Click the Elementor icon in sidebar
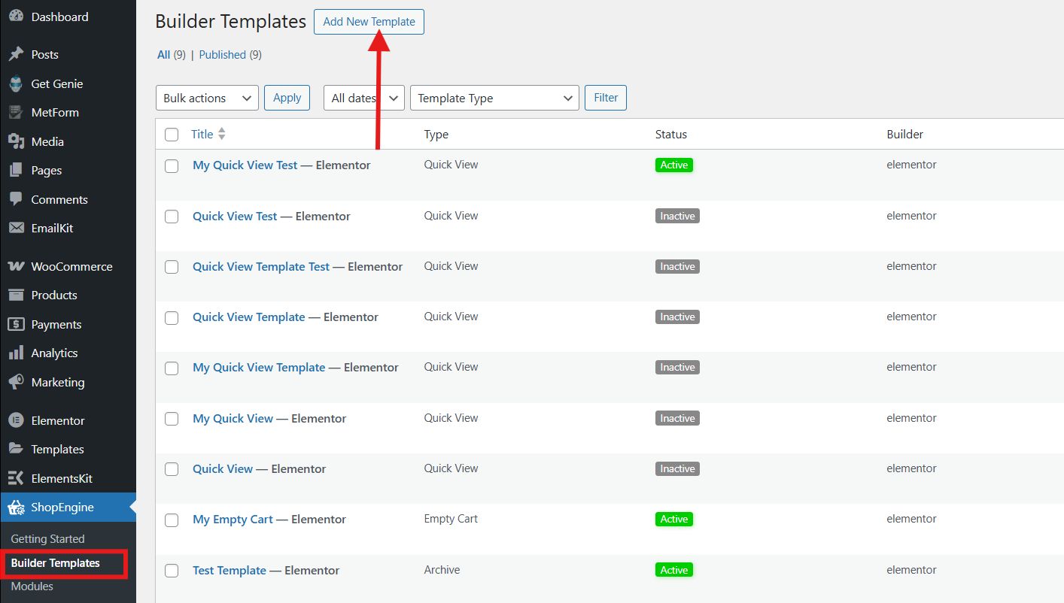 point(16,421)
